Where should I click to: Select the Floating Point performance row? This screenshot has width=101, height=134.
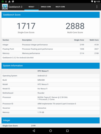tap(50, 49)
